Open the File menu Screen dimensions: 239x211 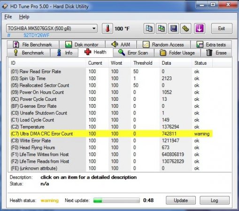[8, 17]
